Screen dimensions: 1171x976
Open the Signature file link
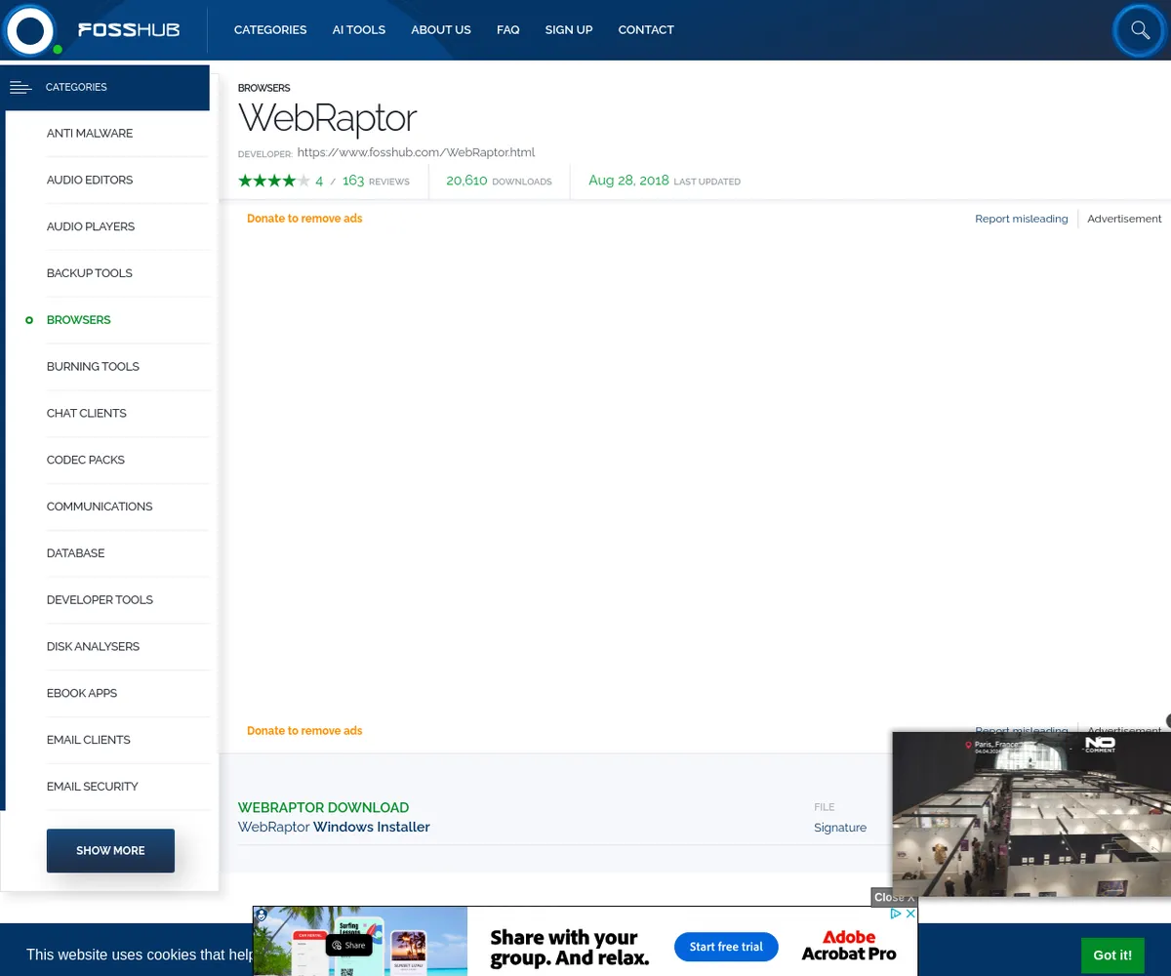pyautogui.click(x=839, y=827)
